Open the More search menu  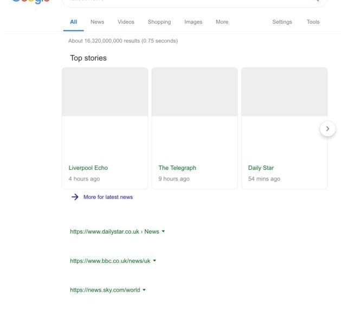(222, 22)
